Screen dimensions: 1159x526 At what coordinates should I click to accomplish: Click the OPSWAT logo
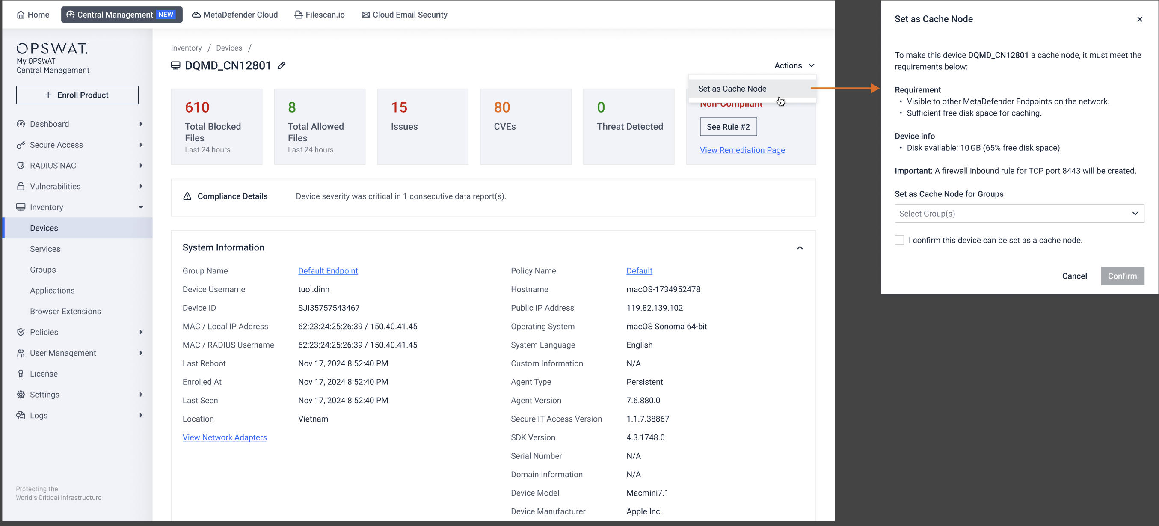(52, 48)
